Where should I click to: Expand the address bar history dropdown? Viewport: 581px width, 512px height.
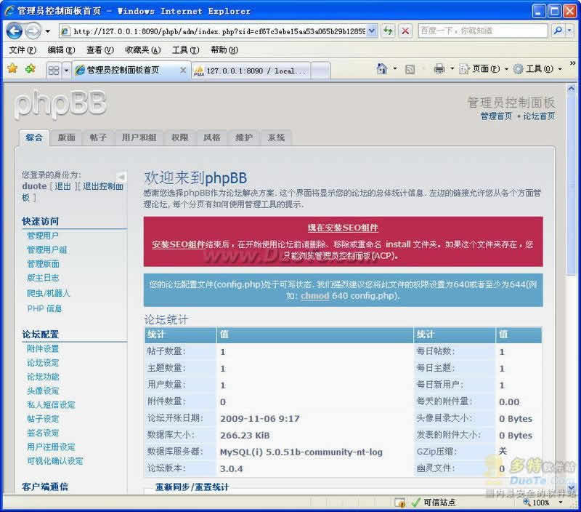click(373, 31)
